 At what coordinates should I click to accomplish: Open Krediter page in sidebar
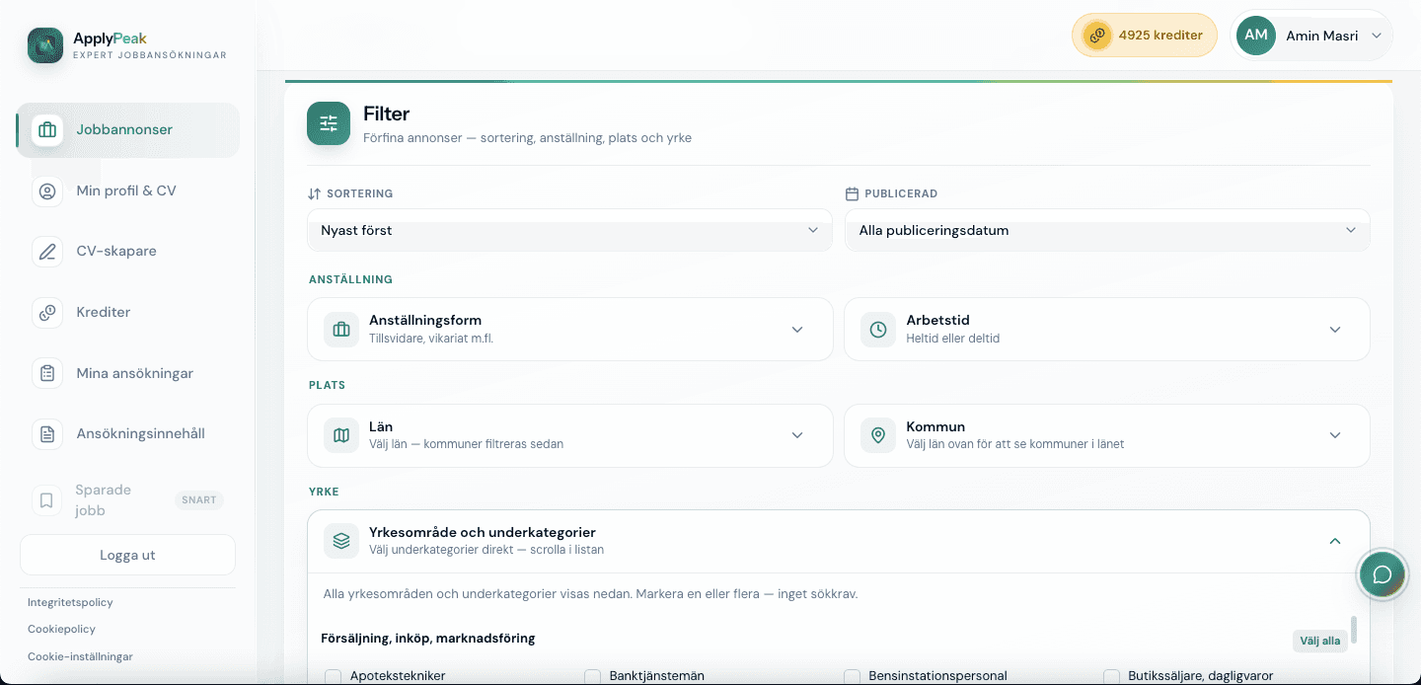(128, 313)
